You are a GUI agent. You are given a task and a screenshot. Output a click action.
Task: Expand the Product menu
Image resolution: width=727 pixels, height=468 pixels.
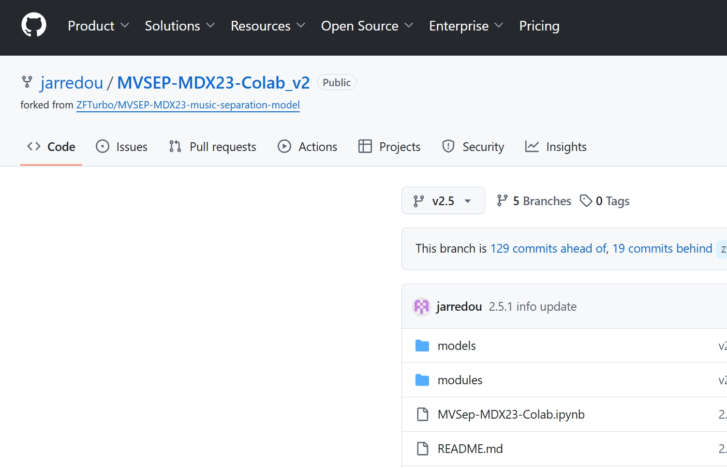[x=98, y=26]
